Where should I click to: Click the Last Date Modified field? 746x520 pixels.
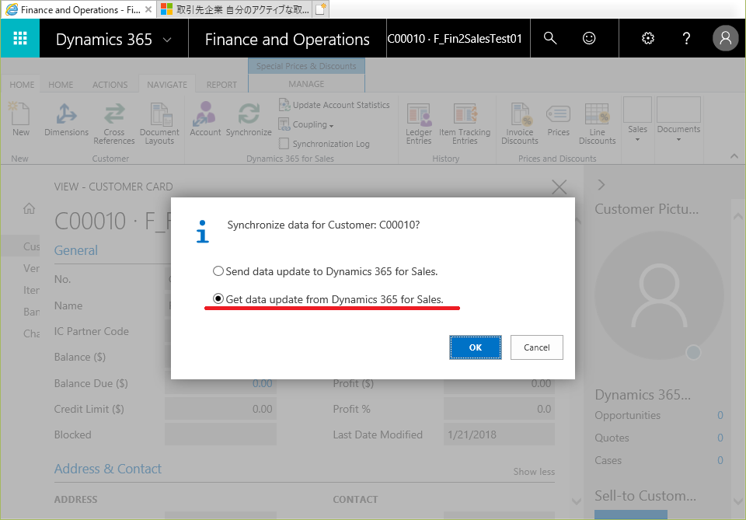[499, 434]
